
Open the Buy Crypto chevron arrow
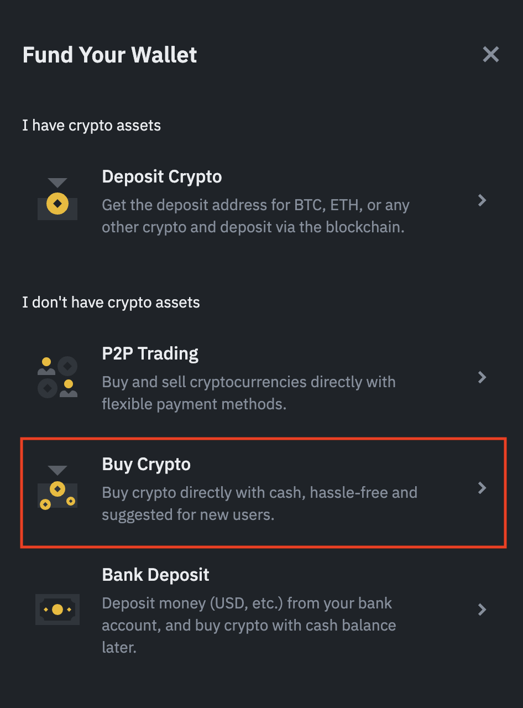tap(482, 488)
